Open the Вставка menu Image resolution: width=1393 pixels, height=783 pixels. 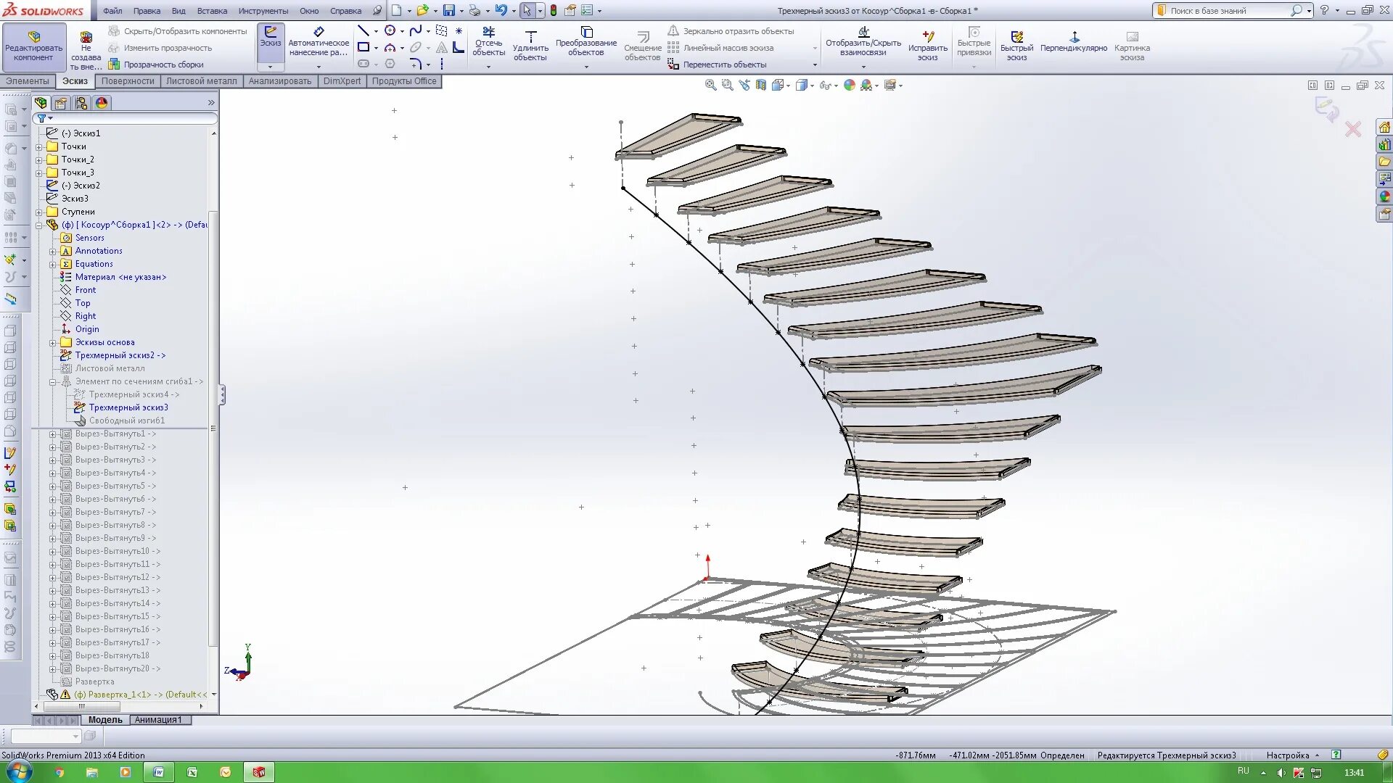(x=212, y=11)
